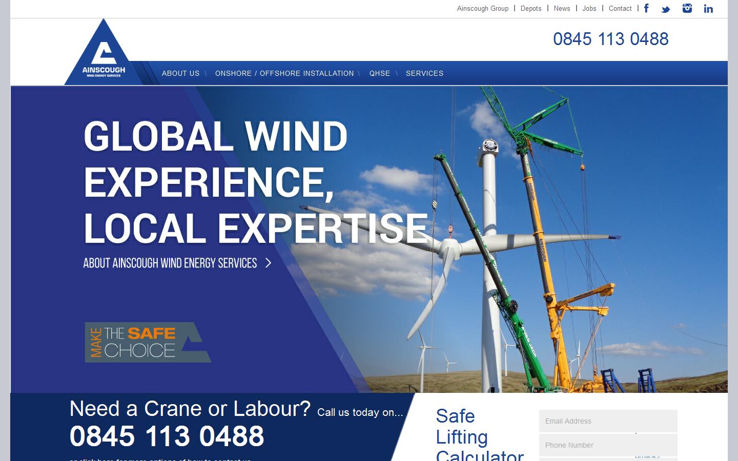Click the arrow next to About Ainscough Wind Energy Services
The image size is (738, 461).
[268, 263]
